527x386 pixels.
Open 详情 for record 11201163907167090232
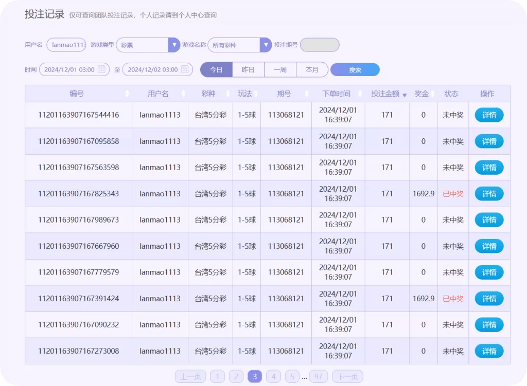click(489, 324)
